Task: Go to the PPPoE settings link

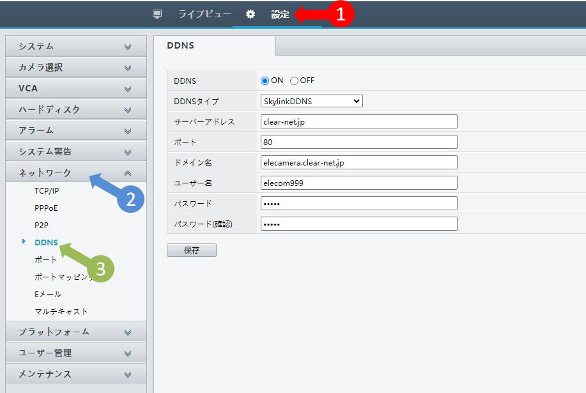Action: (x=46, y=208)
